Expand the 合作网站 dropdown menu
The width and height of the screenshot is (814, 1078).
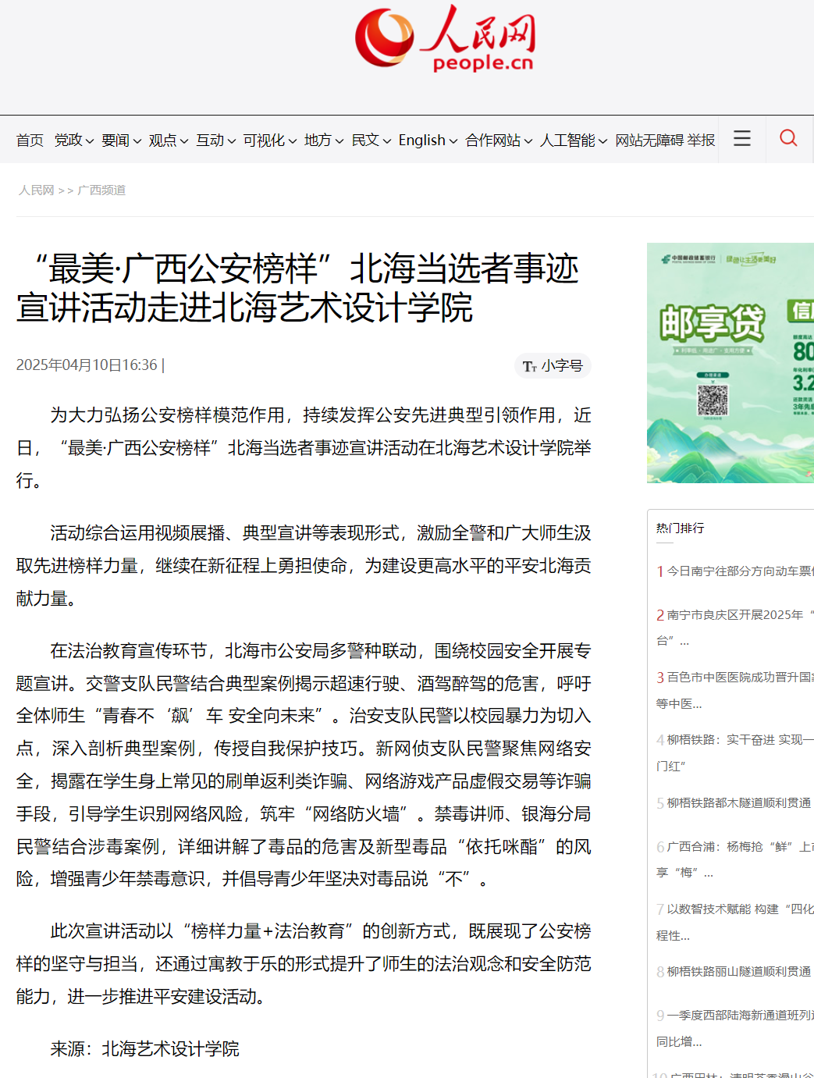tap(498, 141)
